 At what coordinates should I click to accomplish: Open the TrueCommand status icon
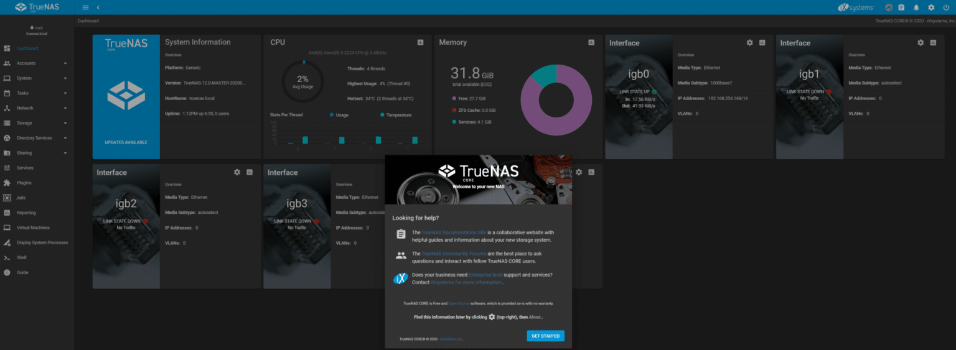889,7
